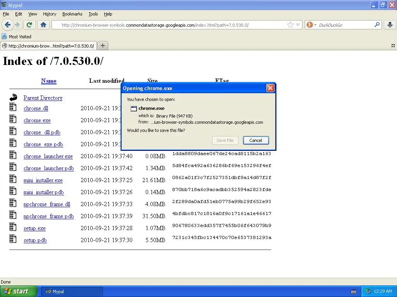Open the Windows Start menu

point(19,292)
